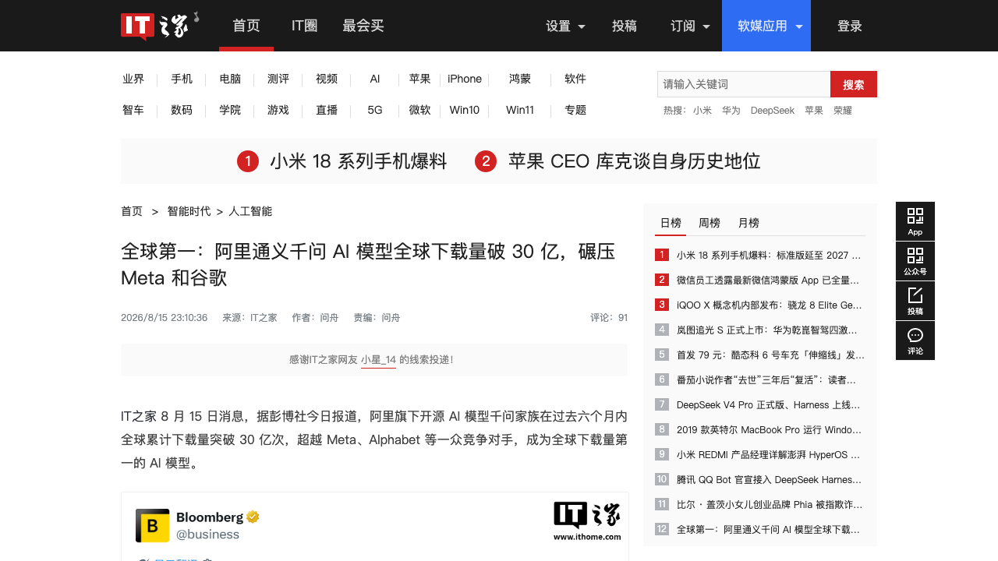The width and height of the screenshot is (998, 561).
Task: Click the 登录 login link
Action: pyautogui.click(x=850, y=26)
